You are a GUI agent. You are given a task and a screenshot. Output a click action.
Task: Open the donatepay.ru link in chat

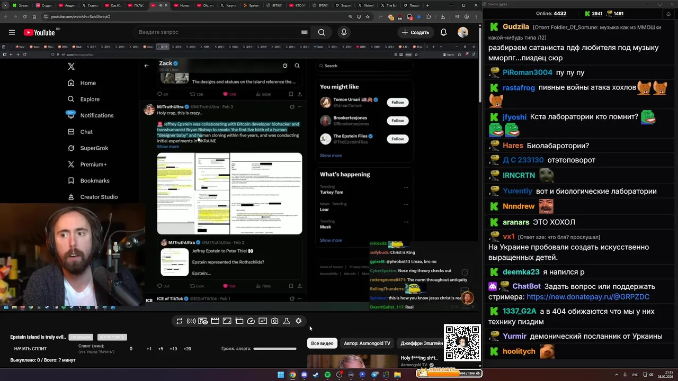(588, 297)
